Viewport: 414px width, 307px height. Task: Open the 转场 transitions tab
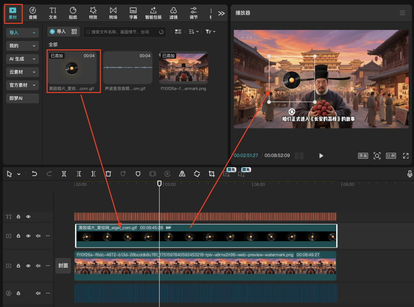pos(113,13)
